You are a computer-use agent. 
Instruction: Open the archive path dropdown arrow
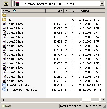click(102, 4)
